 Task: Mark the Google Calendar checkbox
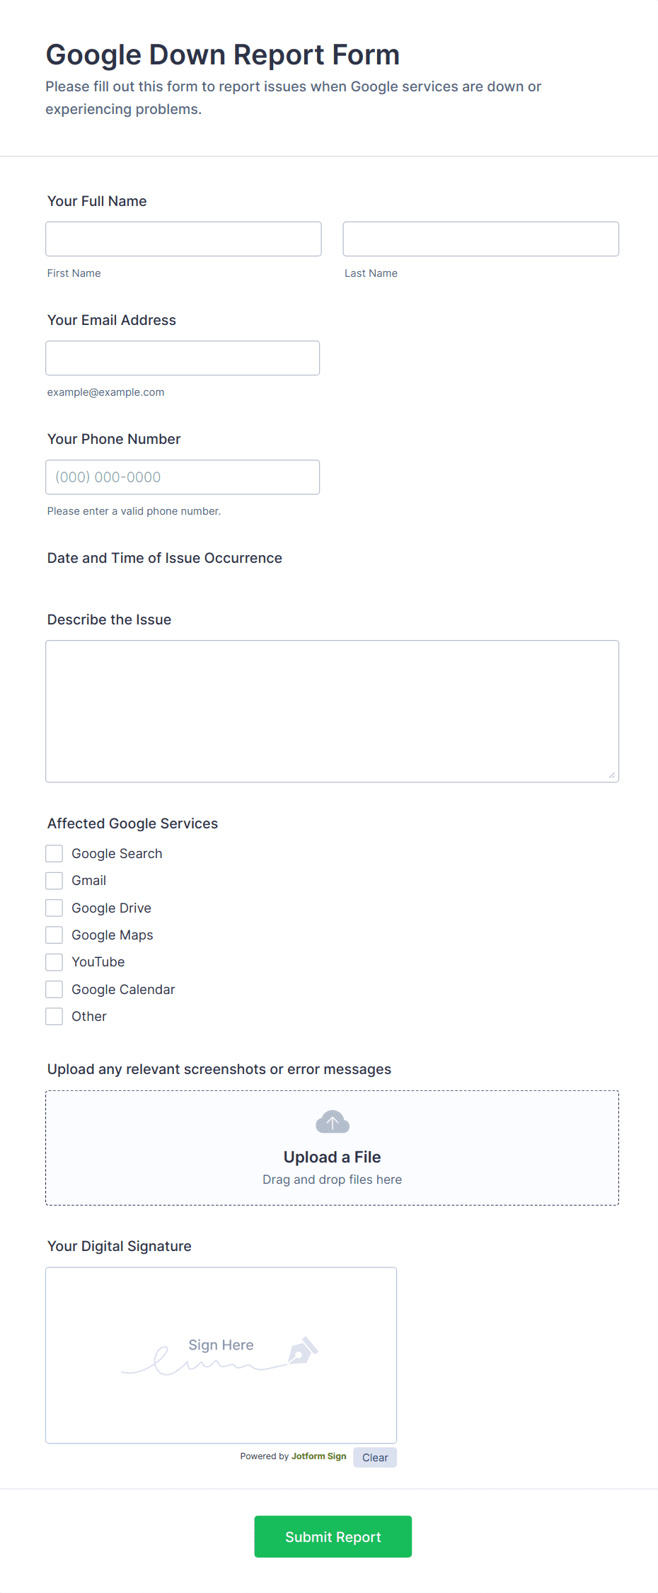(x=54, y=990)
